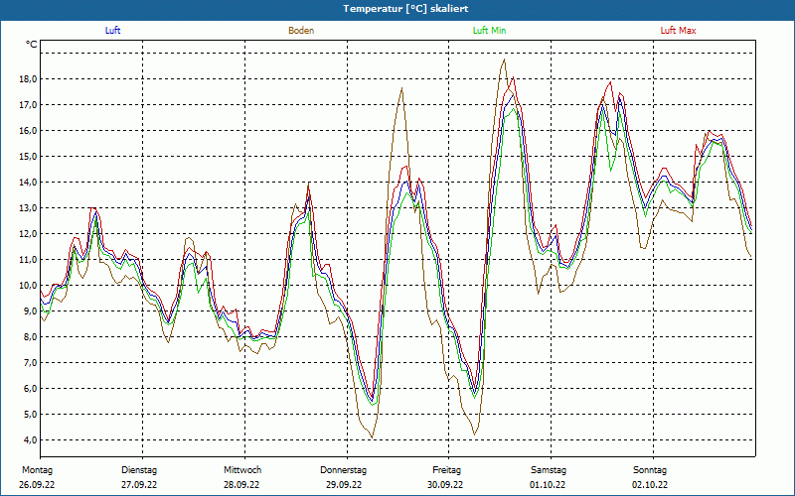This screenshot has width=795, height=496.
Task: Click the '26.09.22' date label
Action: click(37, 485)
